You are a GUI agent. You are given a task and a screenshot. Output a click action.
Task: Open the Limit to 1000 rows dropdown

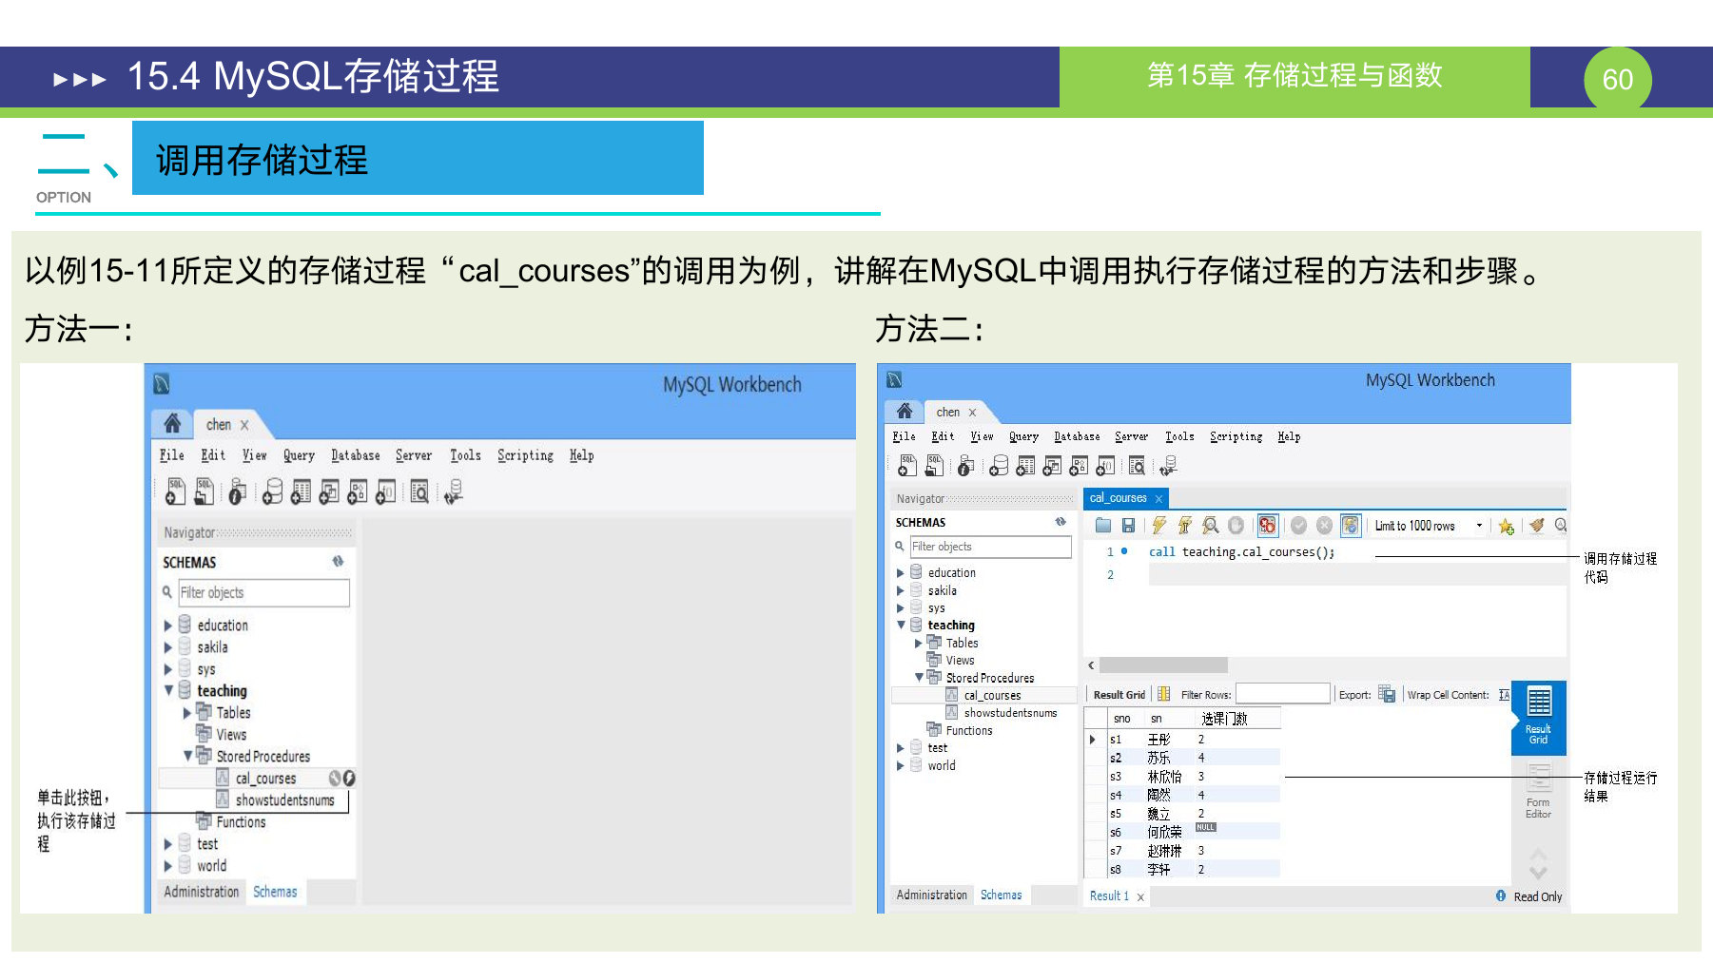point(1478,526)
